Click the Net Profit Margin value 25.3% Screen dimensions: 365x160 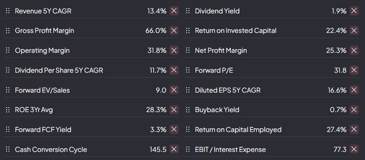[336, 51]
